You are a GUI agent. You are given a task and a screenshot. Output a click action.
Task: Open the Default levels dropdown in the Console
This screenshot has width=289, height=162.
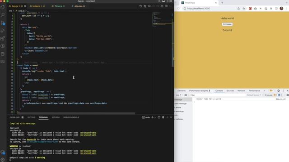coord(254,95)
